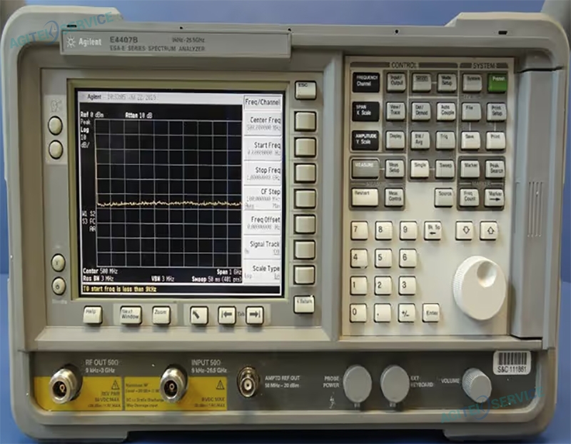Tap the Enter key on keypad
Viewport: 571px width, 444px height.
[x=432, y=313]
